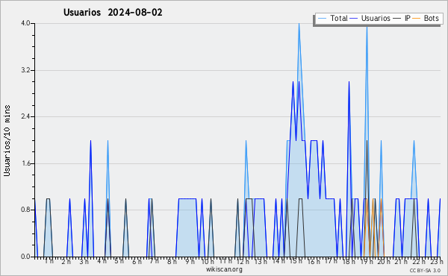Click the '6 h' x-axis label
448x276 pixels.
[x=137, y=261]
